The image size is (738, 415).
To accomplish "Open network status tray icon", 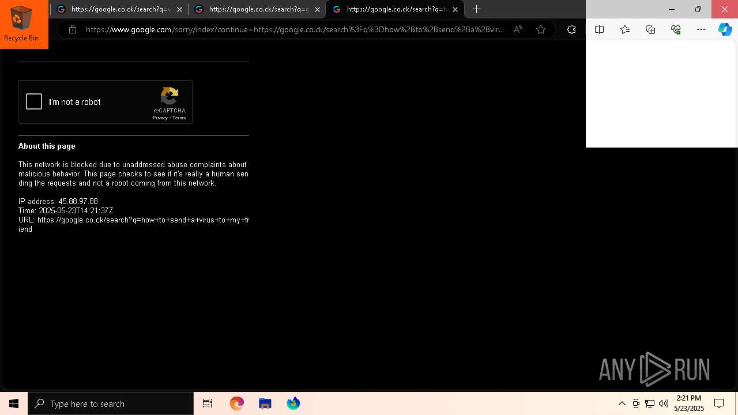I will tap(650, 403).
